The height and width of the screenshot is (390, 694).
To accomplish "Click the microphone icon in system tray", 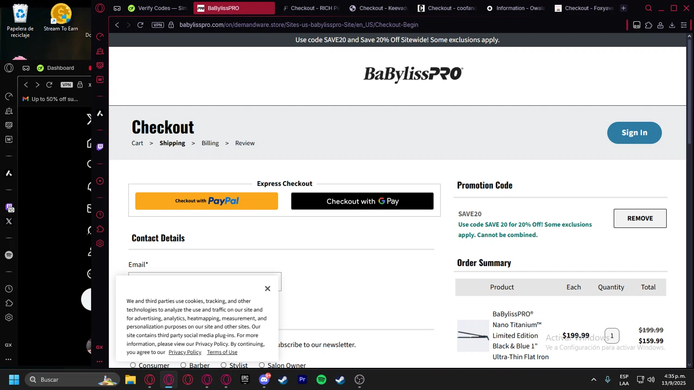I will [607, 380].
